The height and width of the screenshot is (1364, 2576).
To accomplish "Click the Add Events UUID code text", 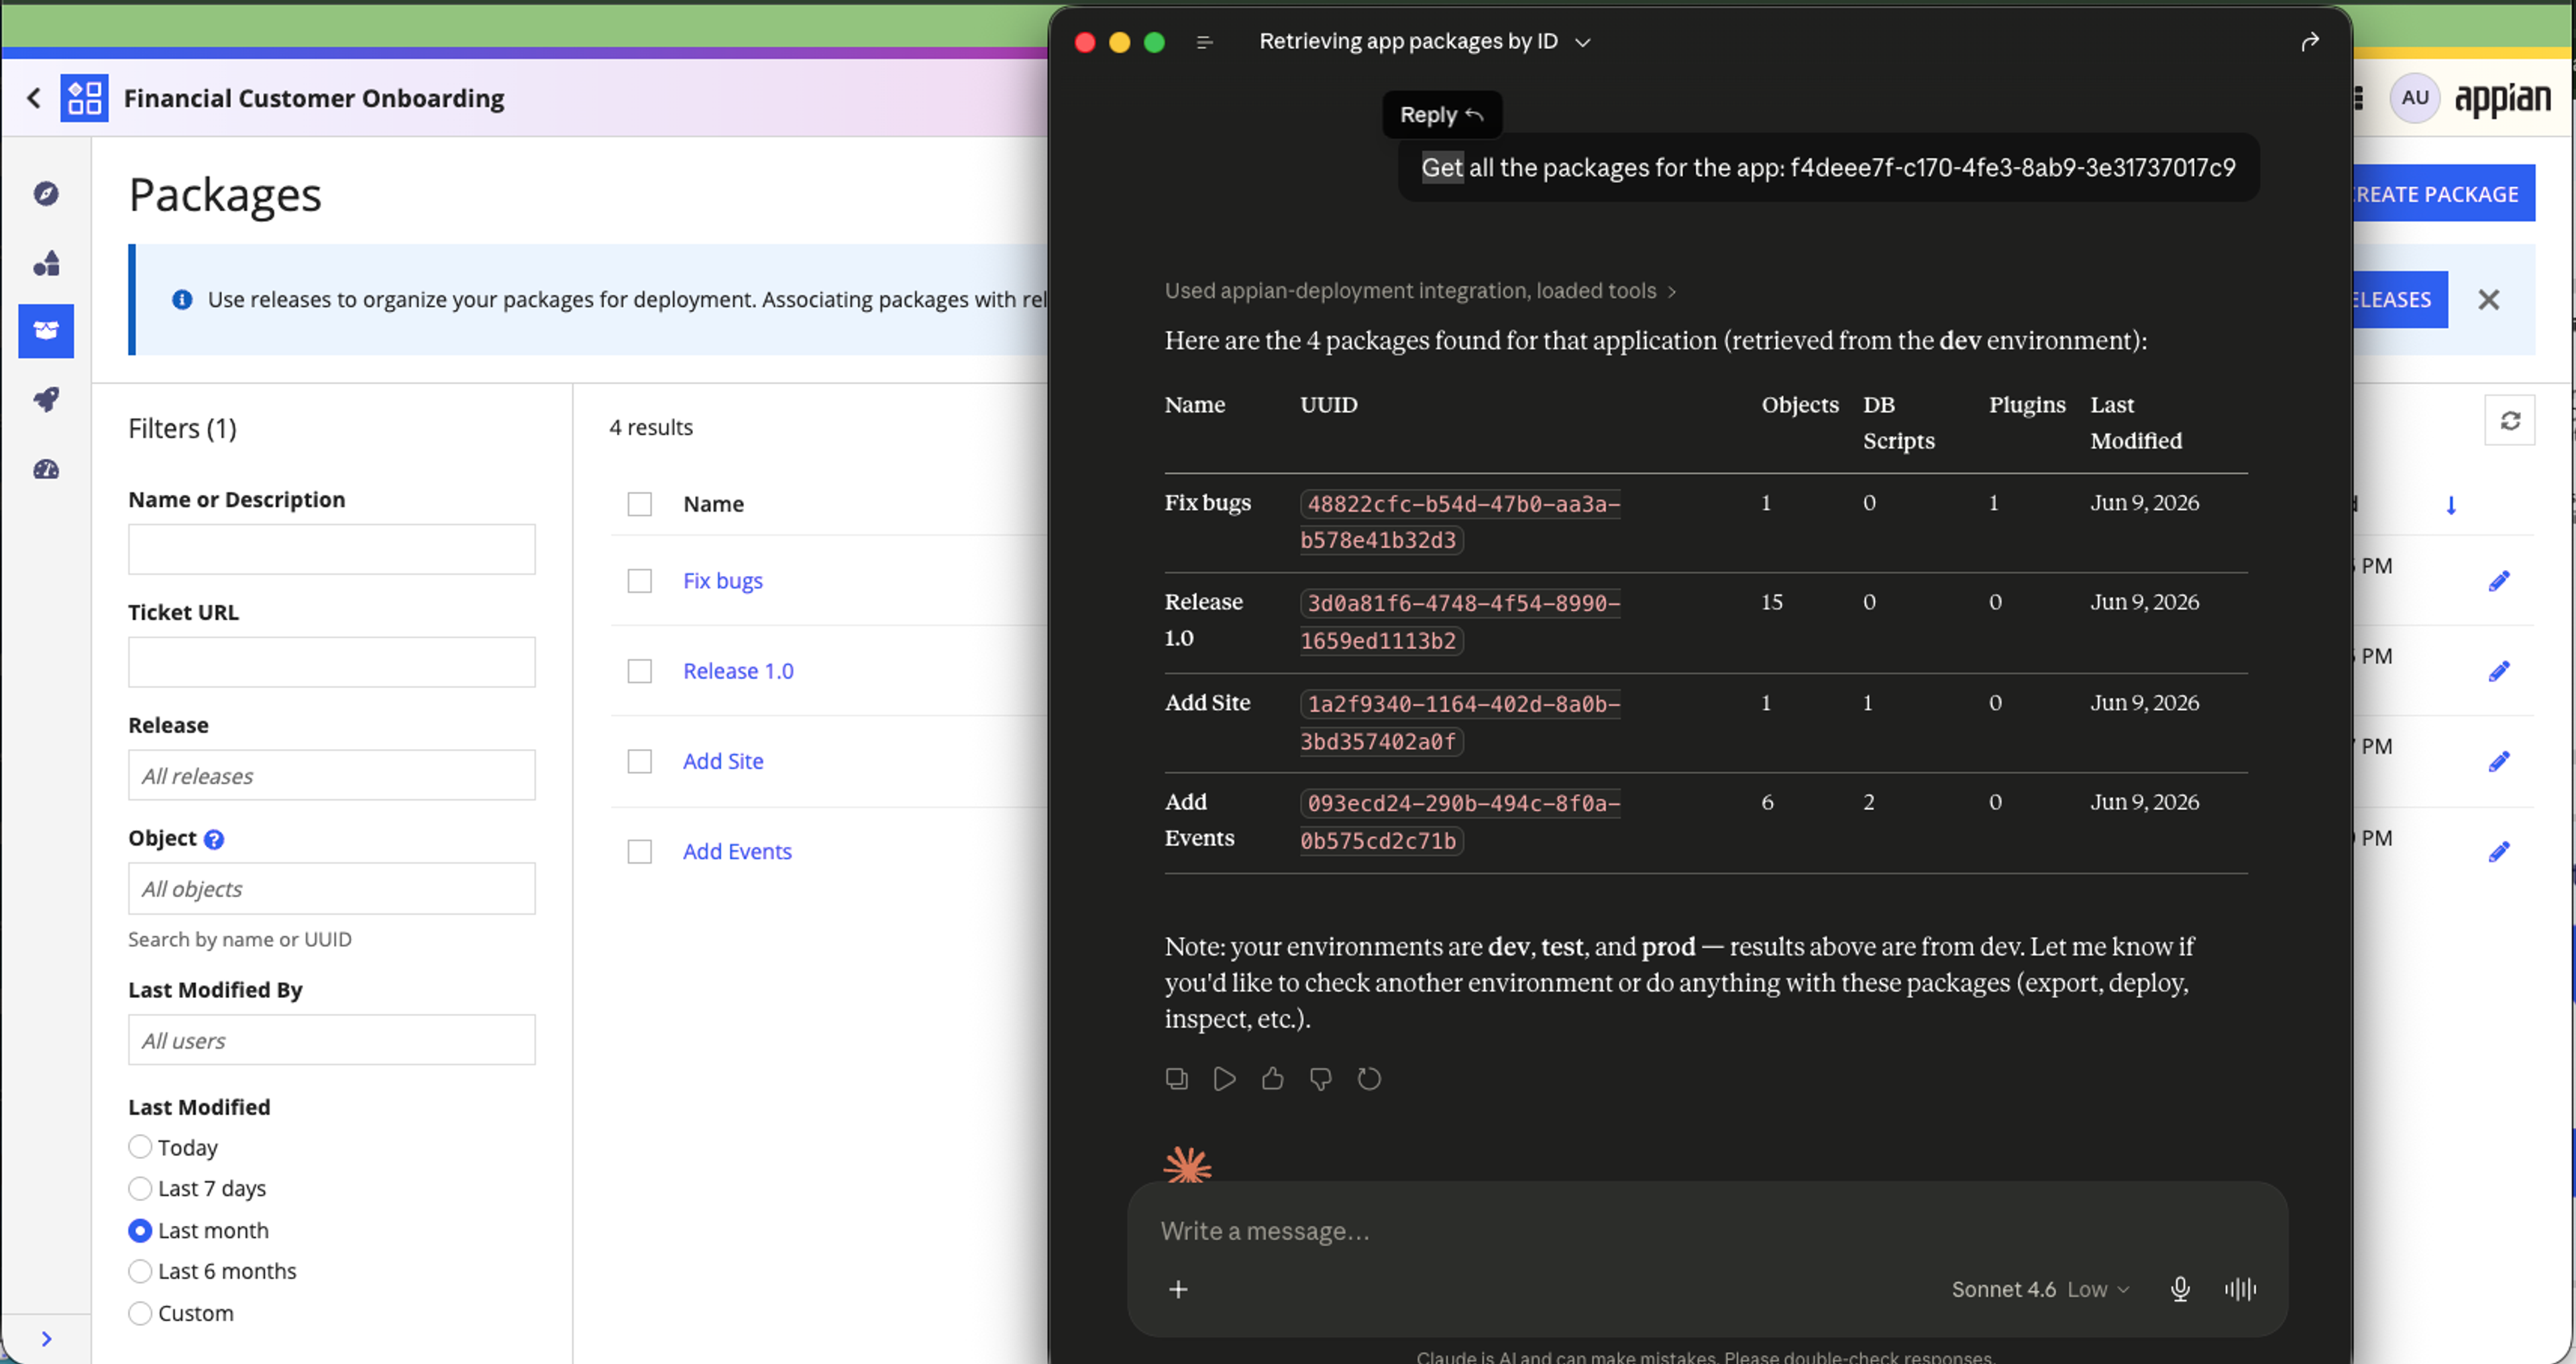I will tap(1459, 822).
